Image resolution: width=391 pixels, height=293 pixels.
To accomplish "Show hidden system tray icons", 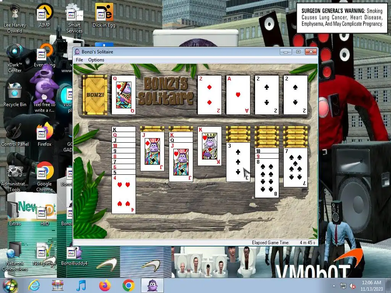I will pos(334,286).
